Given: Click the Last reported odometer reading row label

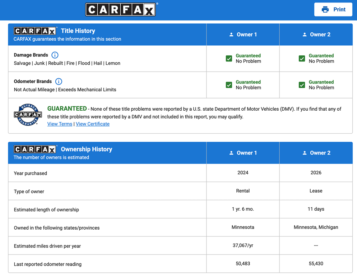Looking at the screenshot, I should coord(47,264).
